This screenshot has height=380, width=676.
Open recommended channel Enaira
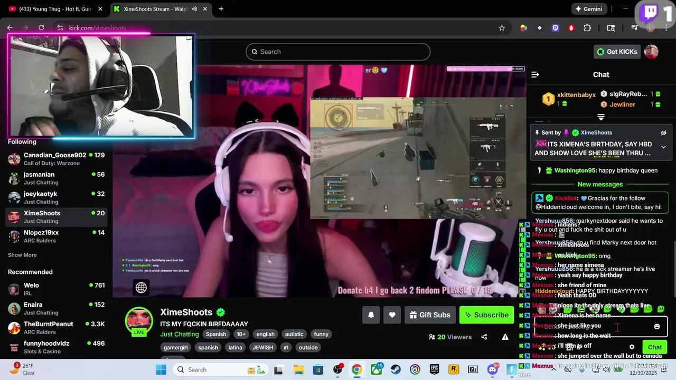pos(56,308)
